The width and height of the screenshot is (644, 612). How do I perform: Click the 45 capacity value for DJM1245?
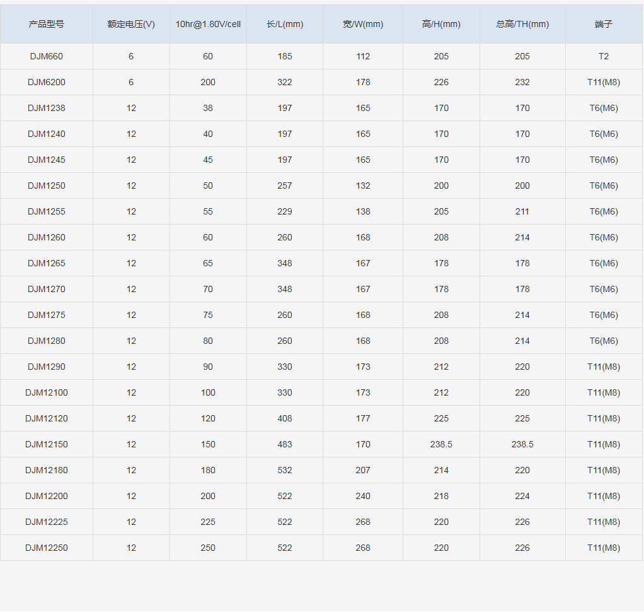pos(208,160)
